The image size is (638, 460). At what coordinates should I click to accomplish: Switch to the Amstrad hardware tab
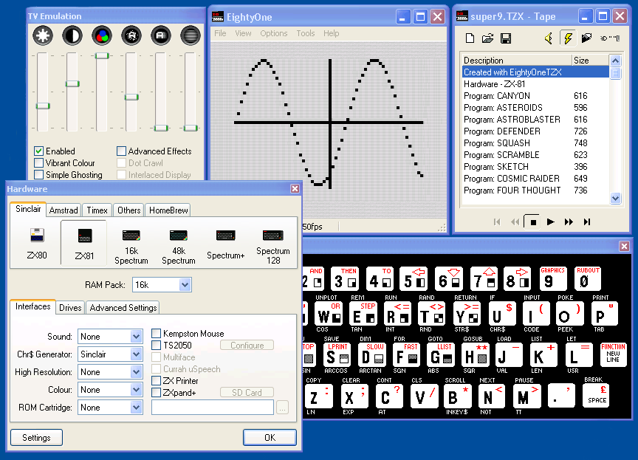64,210
